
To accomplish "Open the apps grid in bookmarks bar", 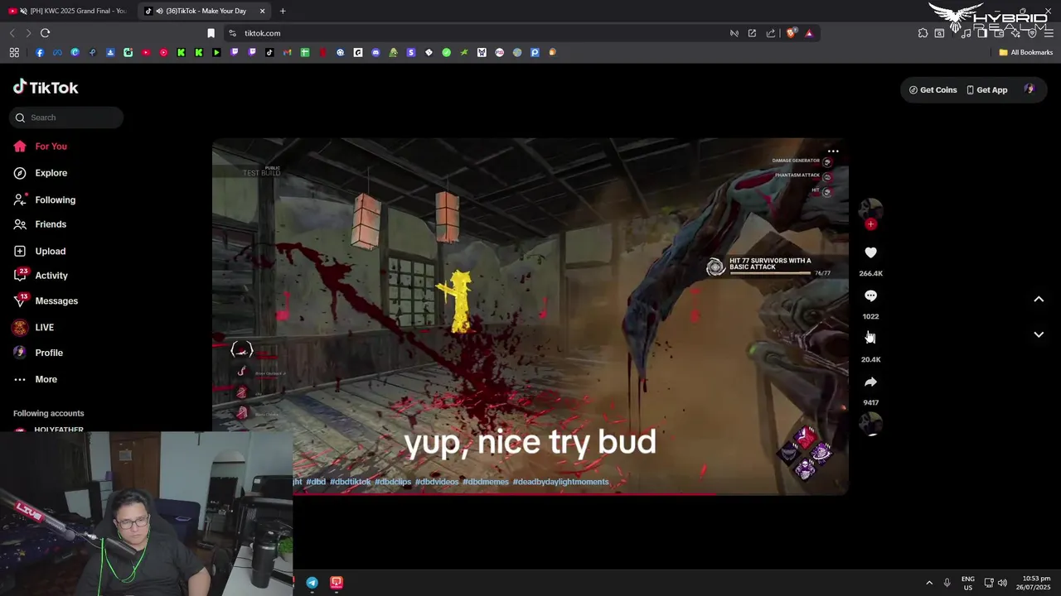I will 14,52.
